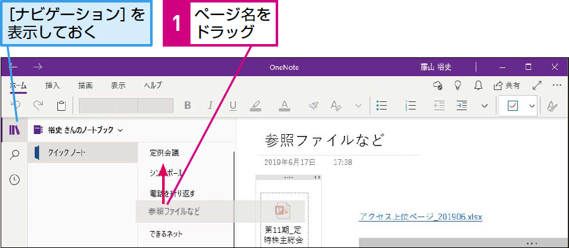Open the 定例会議 page

(165, 153)
